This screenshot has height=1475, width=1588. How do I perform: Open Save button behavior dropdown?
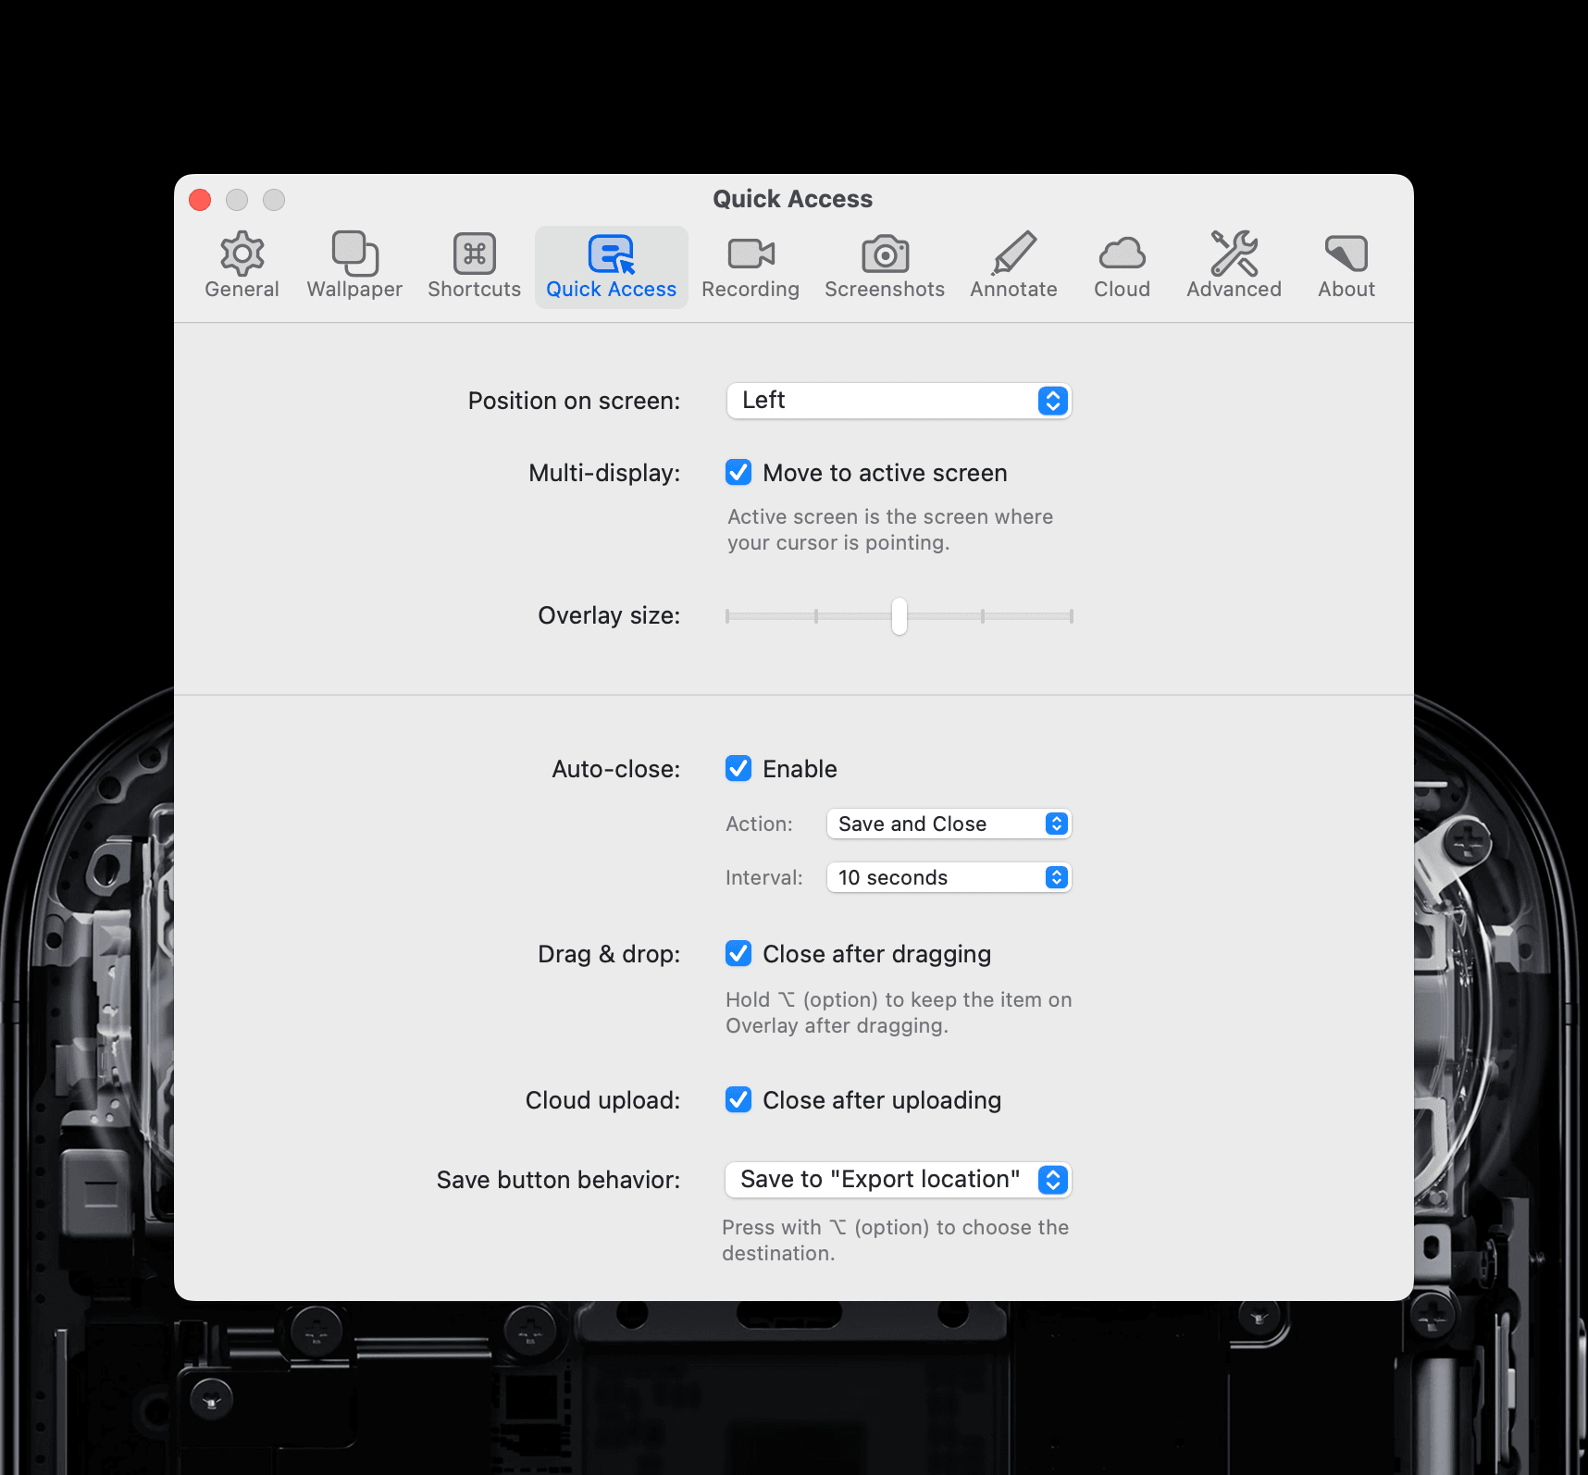pos(898,1180)
